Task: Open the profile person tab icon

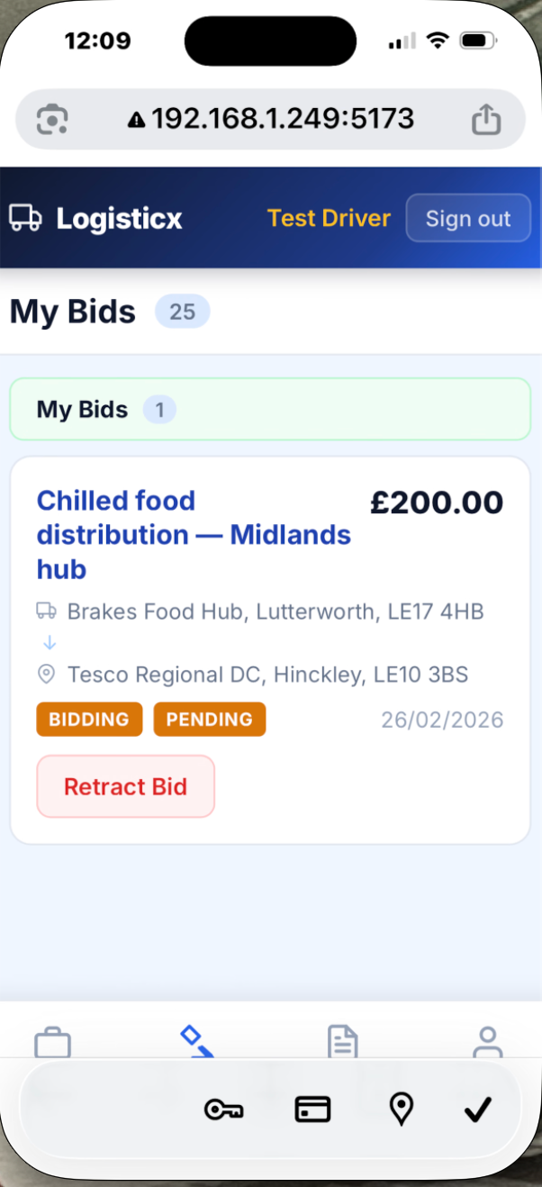Action: [487, 1042]
